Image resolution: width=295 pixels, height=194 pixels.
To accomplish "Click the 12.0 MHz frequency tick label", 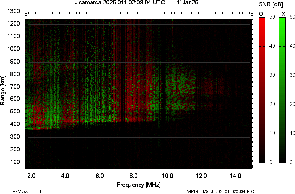I will (202, 176).
